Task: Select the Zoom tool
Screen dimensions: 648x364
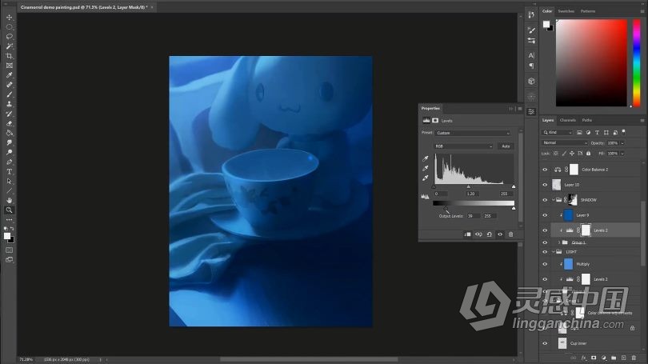Action: click(x=9, y=210)
